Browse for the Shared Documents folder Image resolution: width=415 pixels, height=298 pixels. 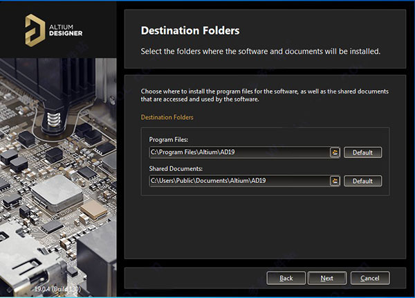click(x=335, y=181)
